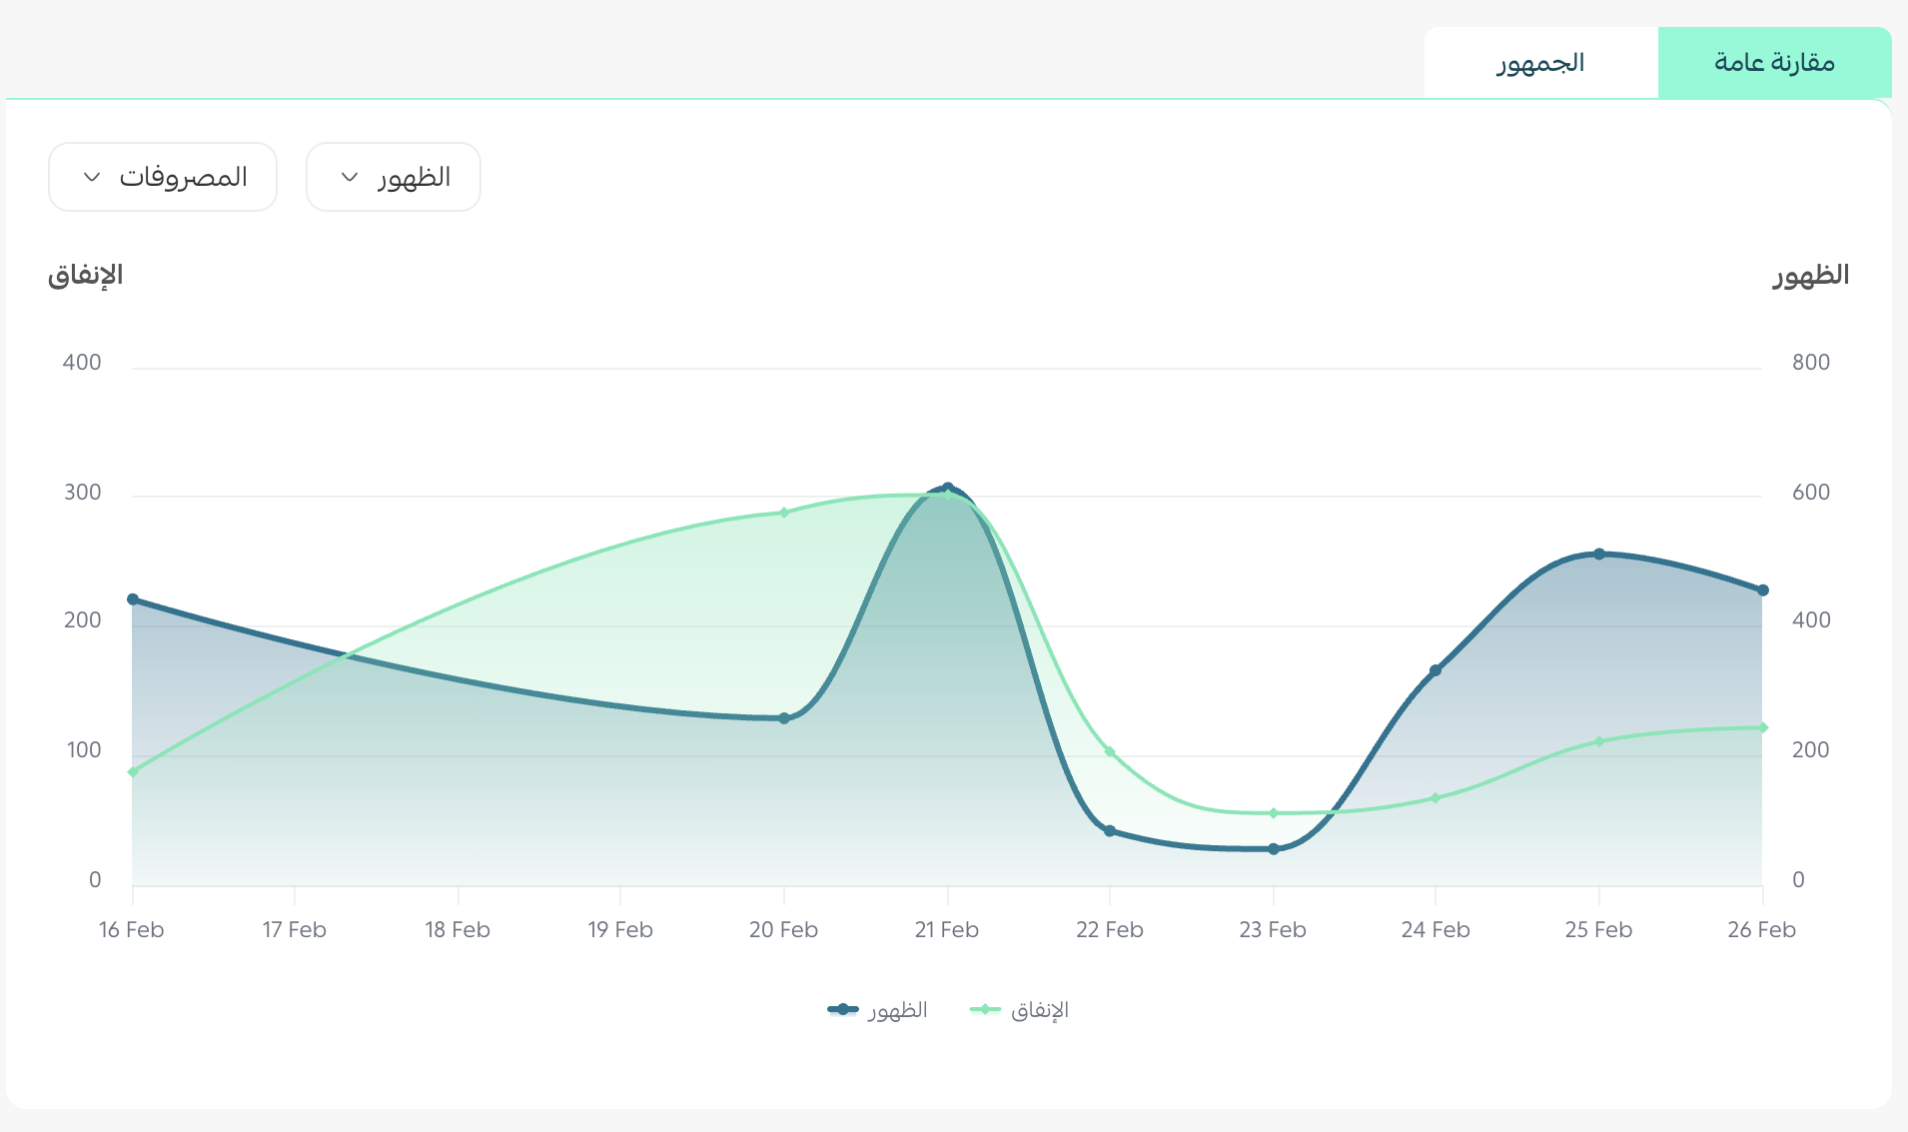
Task: Click the green الإنفاق point on 20 Feb
Action: 784,513
